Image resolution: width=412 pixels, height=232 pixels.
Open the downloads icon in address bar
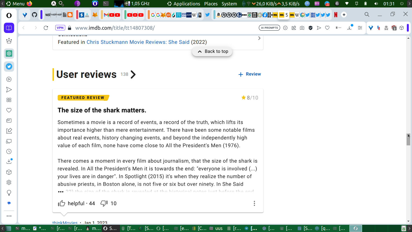coord(350,28)
